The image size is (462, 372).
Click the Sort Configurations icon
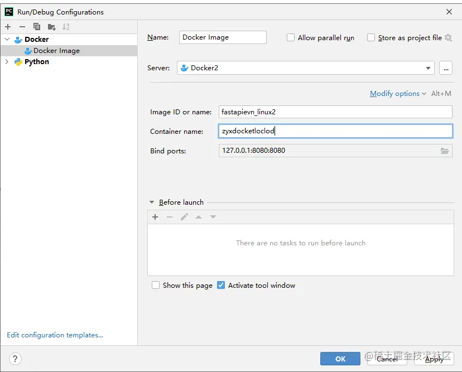[66, 27]
